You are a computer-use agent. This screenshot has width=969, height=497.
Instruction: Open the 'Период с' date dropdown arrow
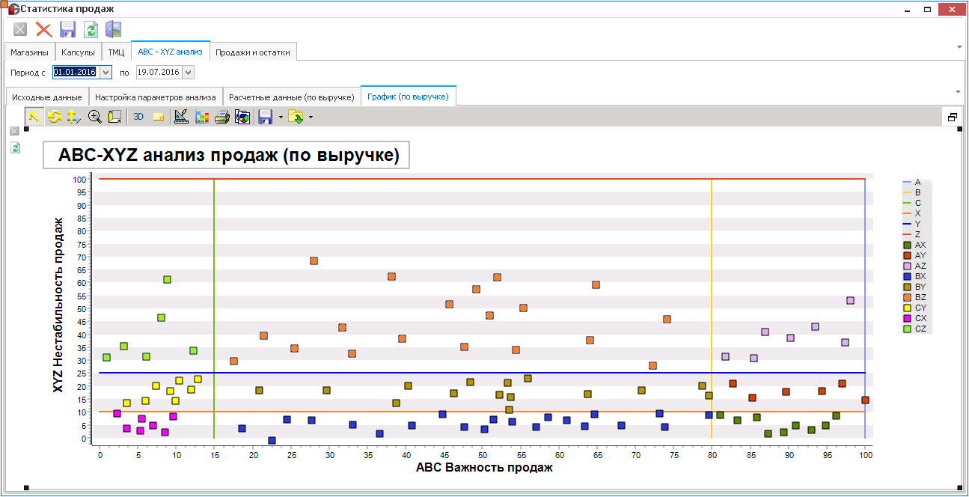coord(106,73)
